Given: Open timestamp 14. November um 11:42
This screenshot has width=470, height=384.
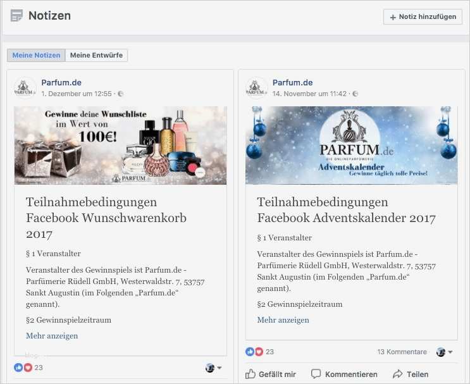Looking at the screenshot, I should click(x=309, y=94).
